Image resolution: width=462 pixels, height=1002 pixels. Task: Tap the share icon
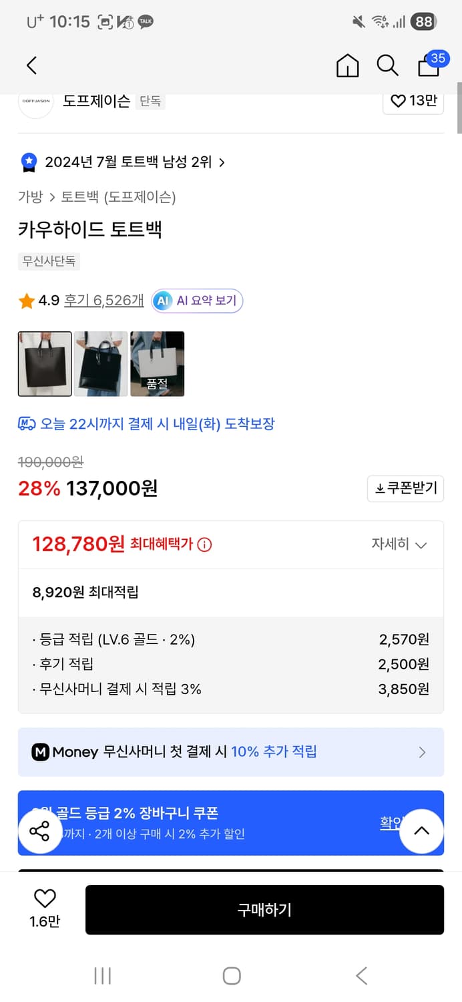point(40,832)
